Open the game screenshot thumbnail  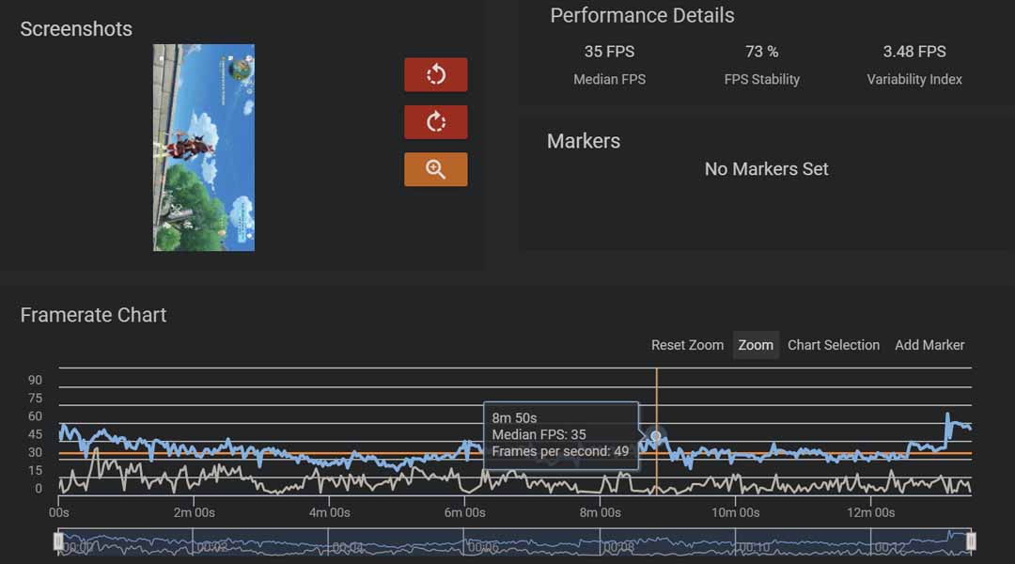click(204, 148)
